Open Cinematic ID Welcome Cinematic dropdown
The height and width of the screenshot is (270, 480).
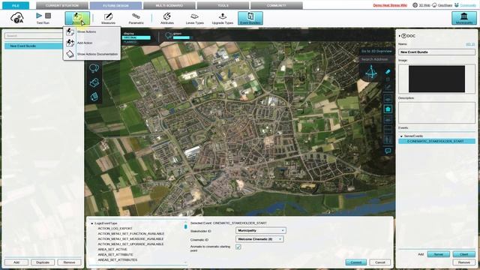click(x=259, y=239)
